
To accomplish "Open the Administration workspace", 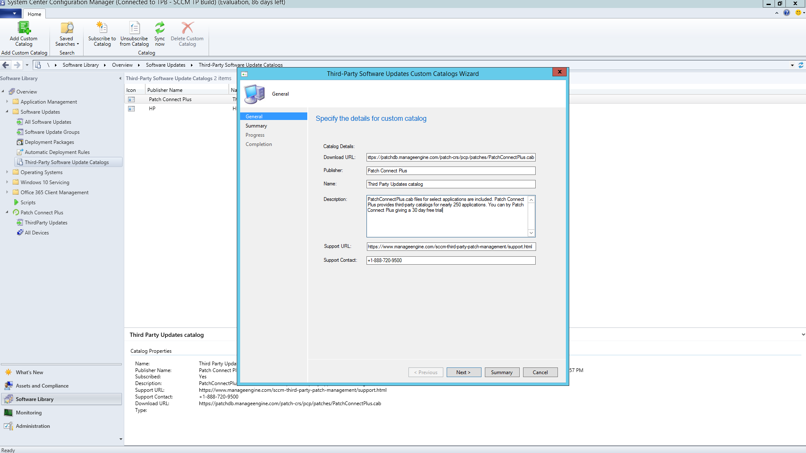I will (x=33, y=426).
